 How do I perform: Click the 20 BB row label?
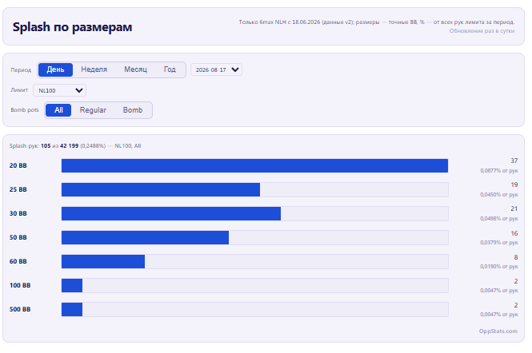click(18, 165)
